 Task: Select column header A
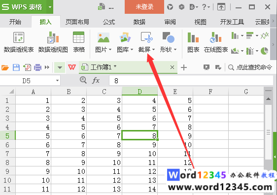(x=33, y=92)
